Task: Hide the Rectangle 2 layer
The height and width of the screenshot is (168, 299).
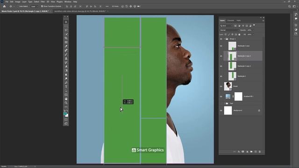Action: click(x=221, y=76)
